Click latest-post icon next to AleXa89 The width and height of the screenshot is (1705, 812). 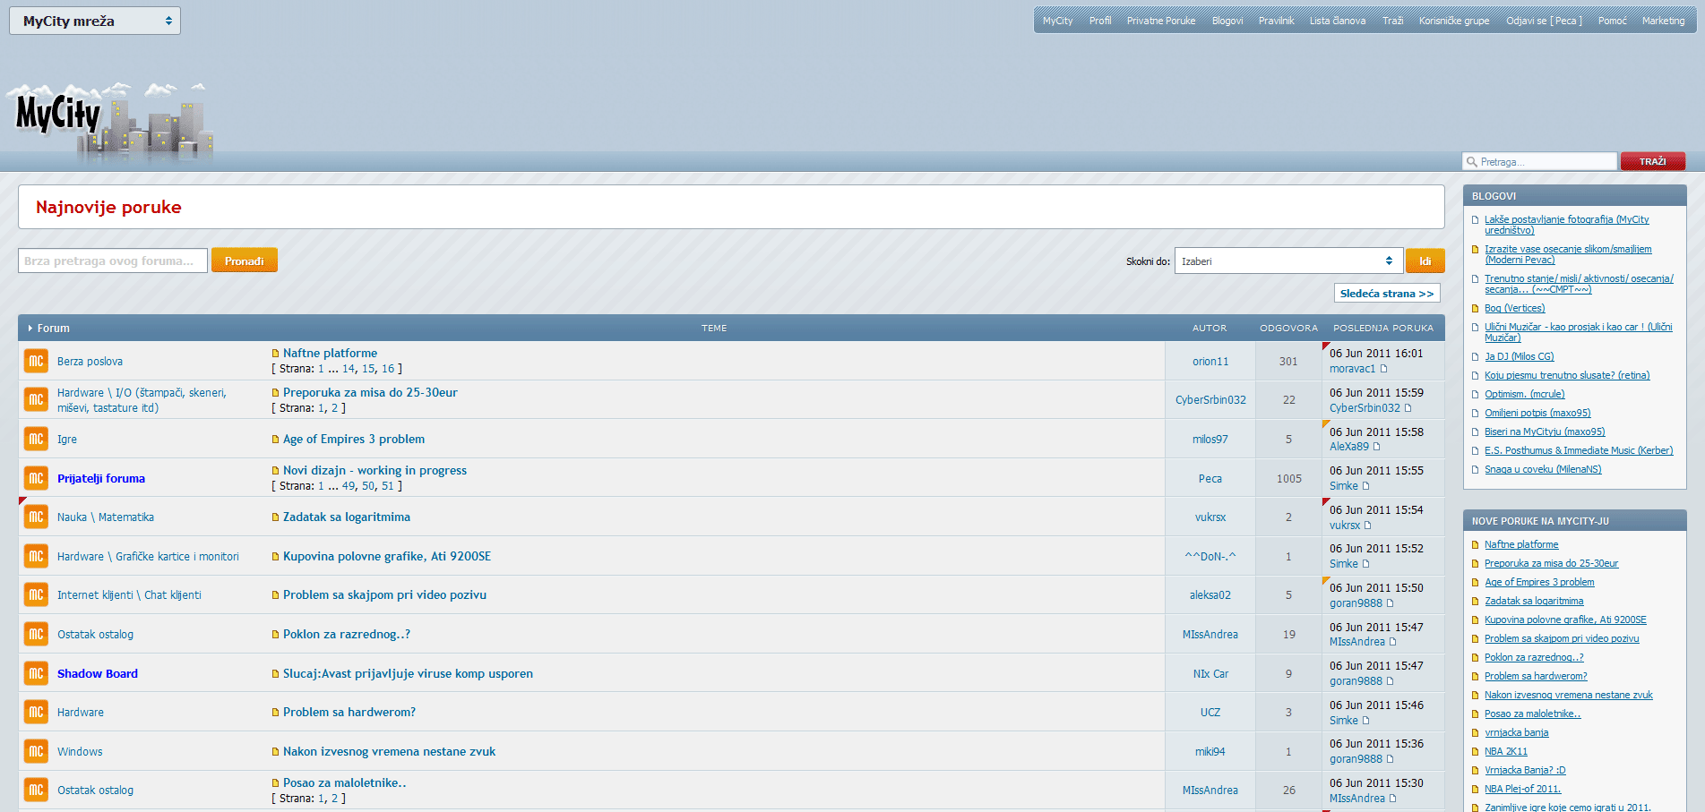pos(1377,447)
